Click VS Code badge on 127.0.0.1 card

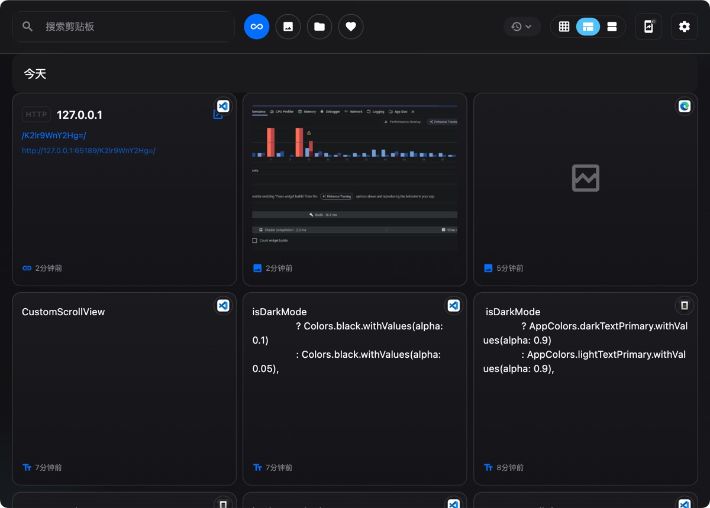click(x=223, y=106)
